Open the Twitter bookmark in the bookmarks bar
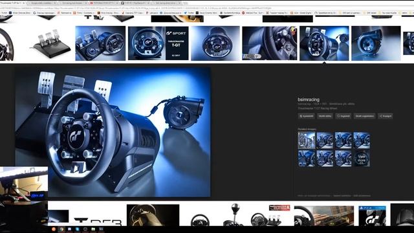 [x=189, y=13]
